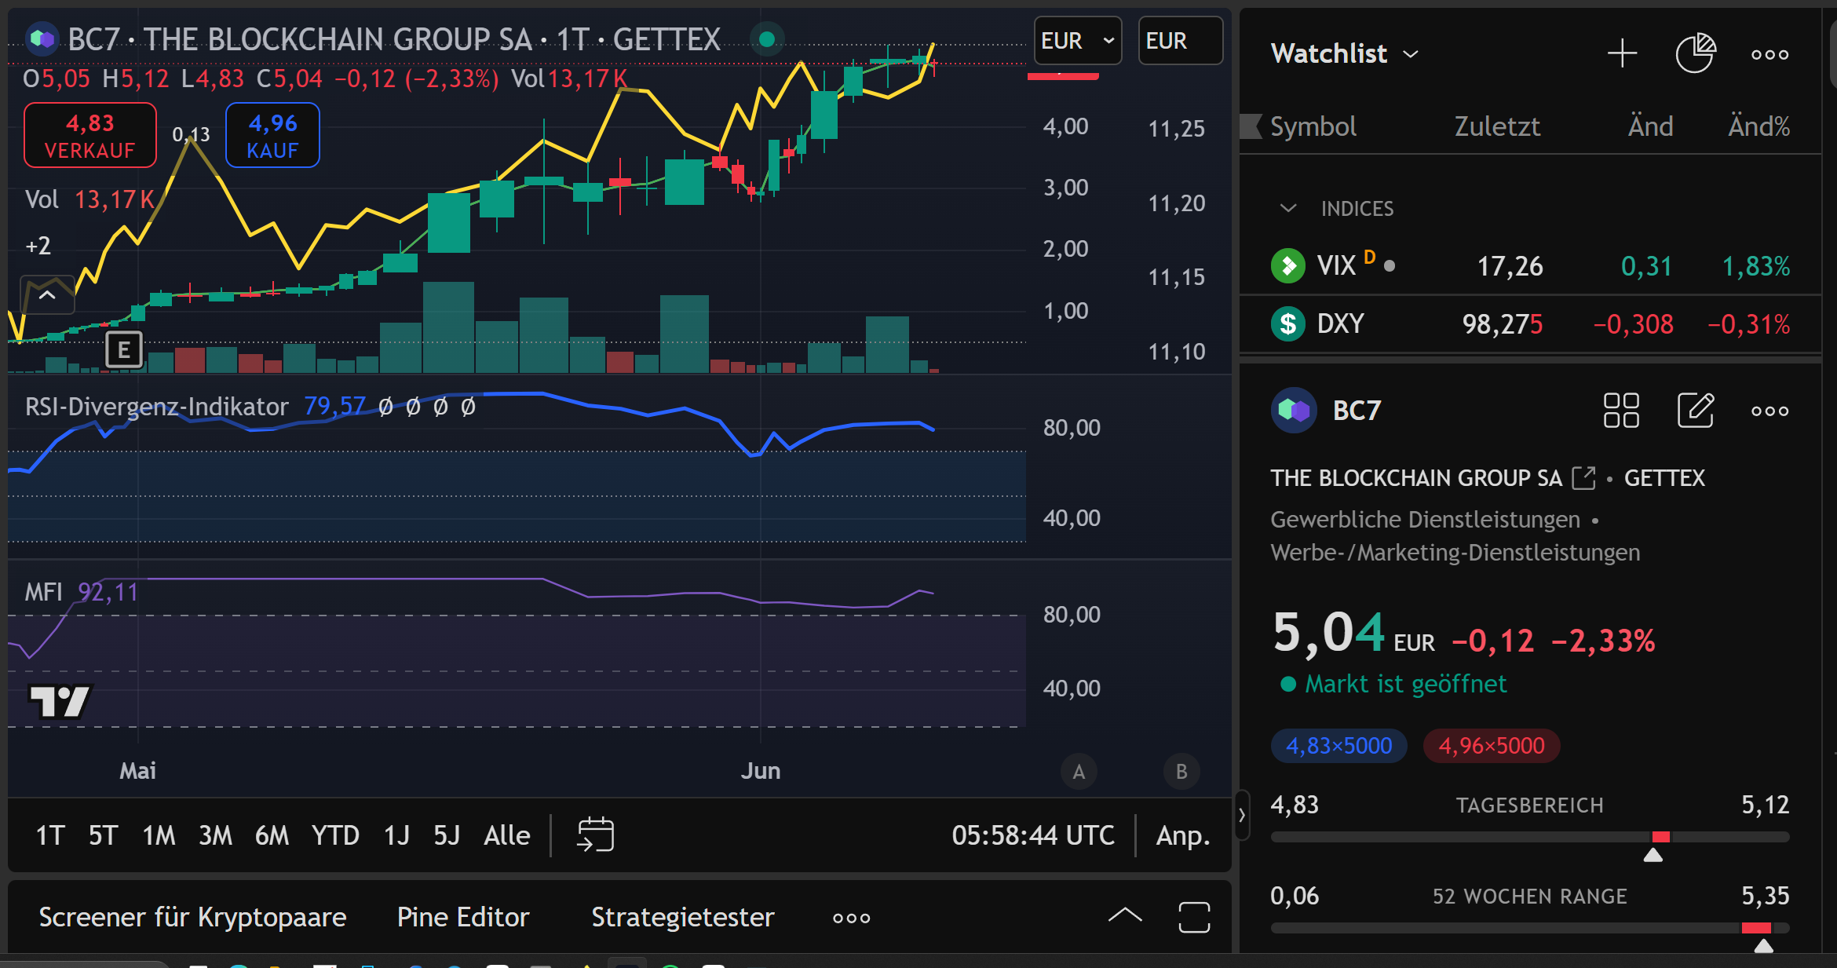Click the BC7 chart symbol title text
The image size is (1837, 968).
(x=394, y=39)
